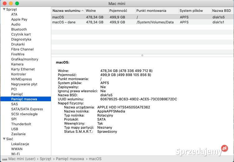Select ATA in the sidebar

tap(14, 14)
